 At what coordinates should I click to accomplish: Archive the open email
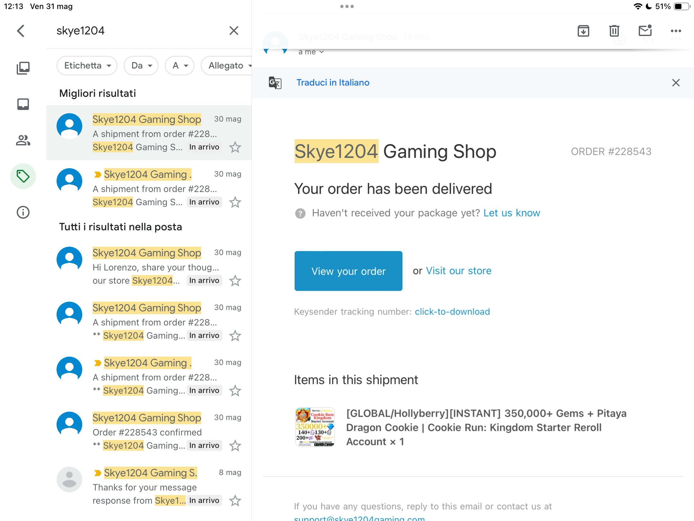click(x=583, y=31)
